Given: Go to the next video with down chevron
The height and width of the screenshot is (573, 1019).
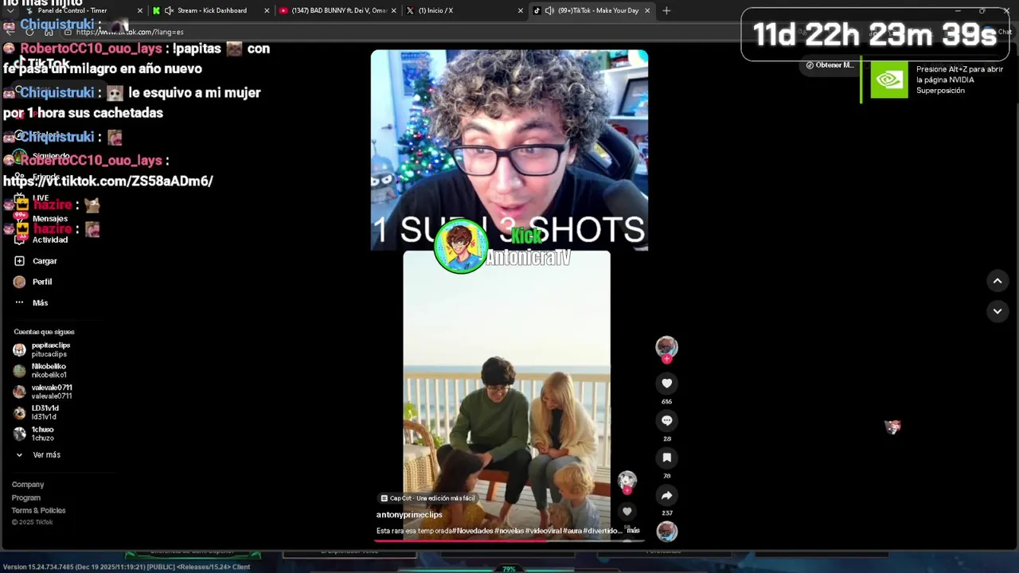Looking at the screenshot, I should [x=997, y=311].
